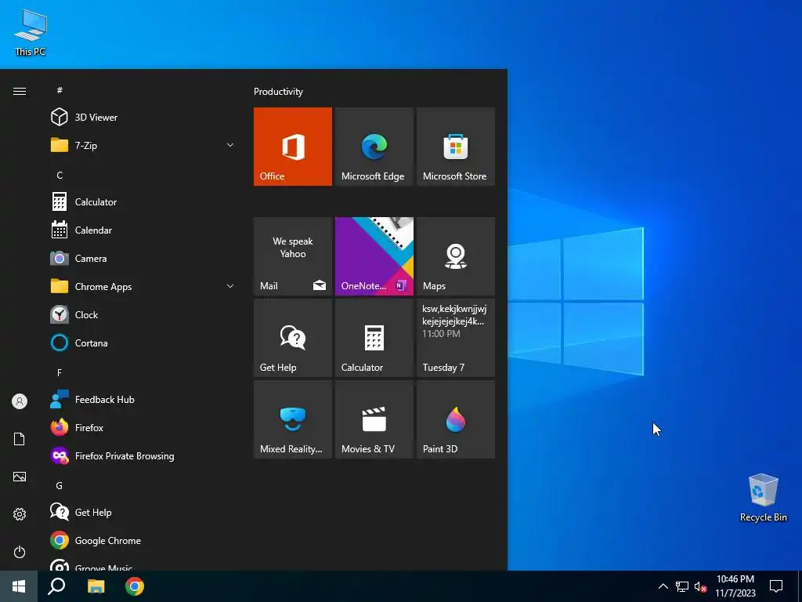Select the Recycle Bin desktop icon
802x602 pixels.
[763, 498]
